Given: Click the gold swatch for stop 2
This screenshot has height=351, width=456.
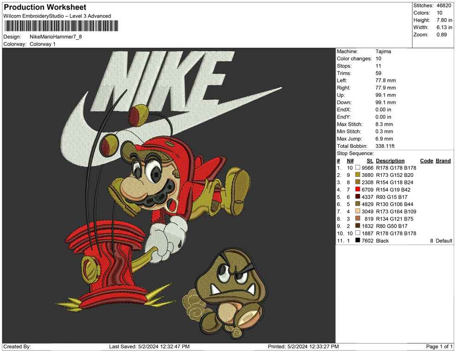Looking at the screenshot, I should tap(358, 175).
